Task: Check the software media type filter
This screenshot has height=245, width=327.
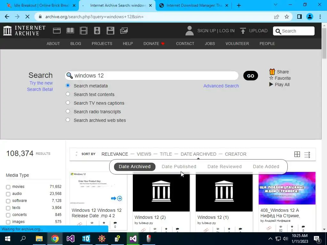Action: [8, 201]
